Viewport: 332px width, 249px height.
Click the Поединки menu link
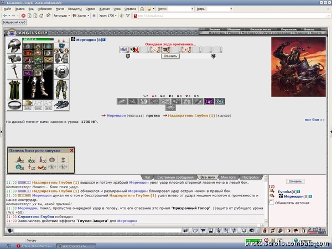point(300,33)
